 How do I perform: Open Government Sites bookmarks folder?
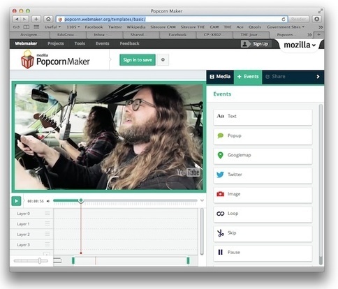(x=286, y=27)
